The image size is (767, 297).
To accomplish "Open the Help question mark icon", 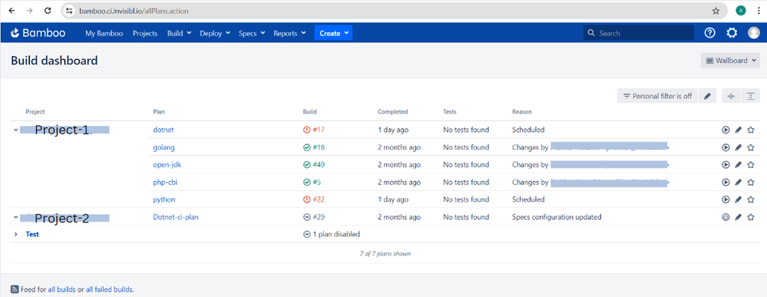I will coord(709,33).
